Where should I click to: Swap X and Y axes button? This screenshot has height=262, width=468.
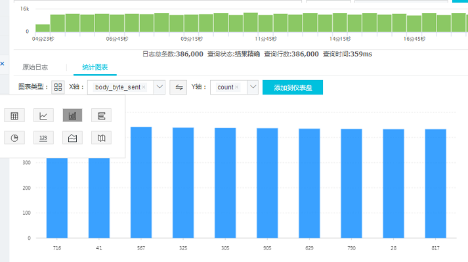[179, 87]
